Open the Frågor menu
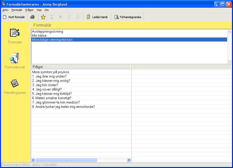 point(29,10)
